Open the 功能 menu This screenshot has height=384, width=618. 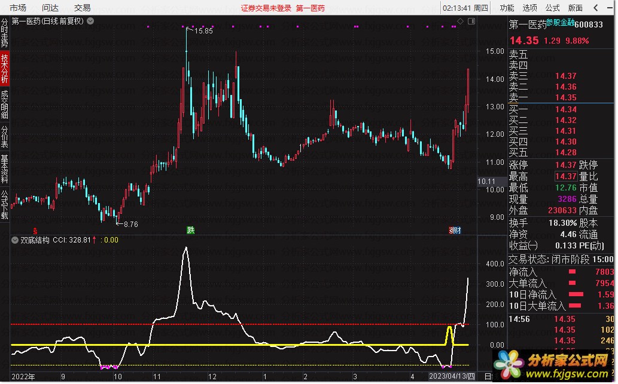pos(507,8)
